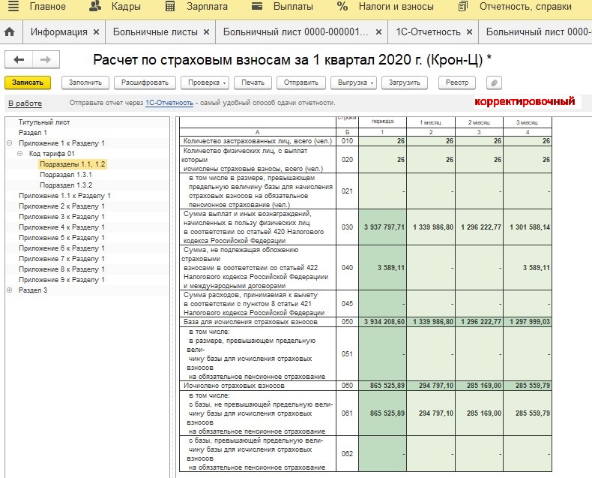Click cell 285 169,00 in row 061
This screenshot has height=478, width=592.
click(479, 413)
